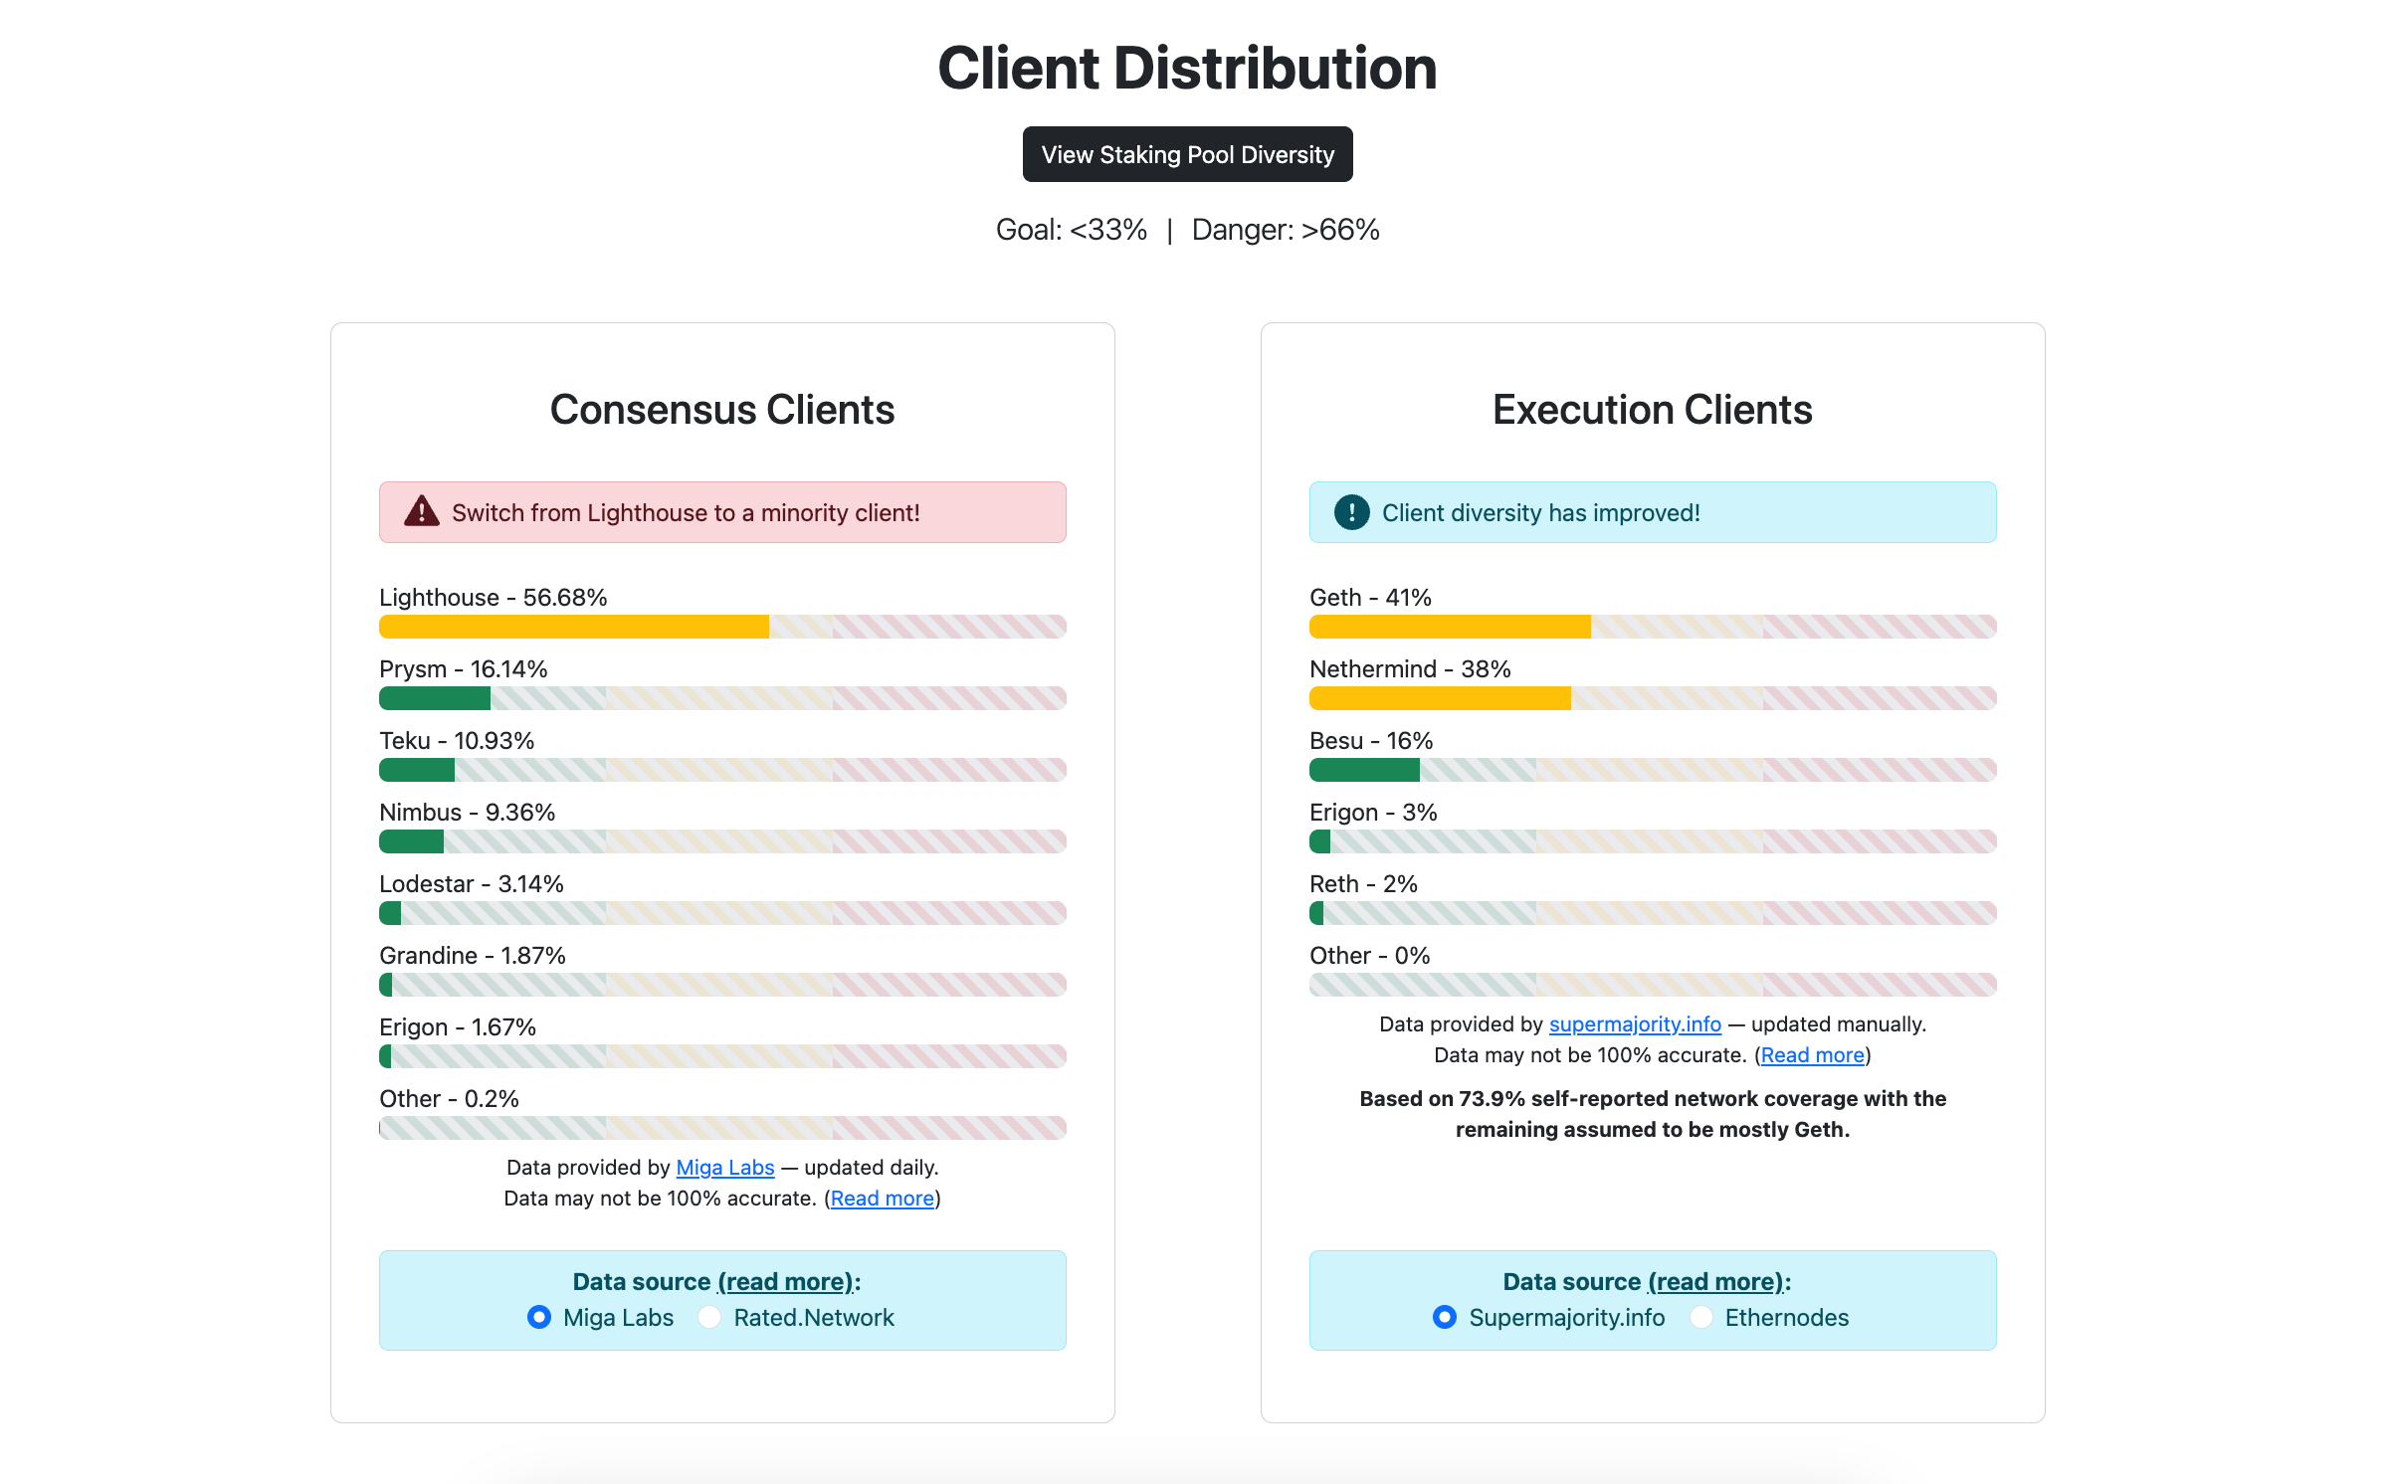Click Read more under Consensus Clients data
Screen dimensions: 2392x1484
click(x=883, y=1198)
